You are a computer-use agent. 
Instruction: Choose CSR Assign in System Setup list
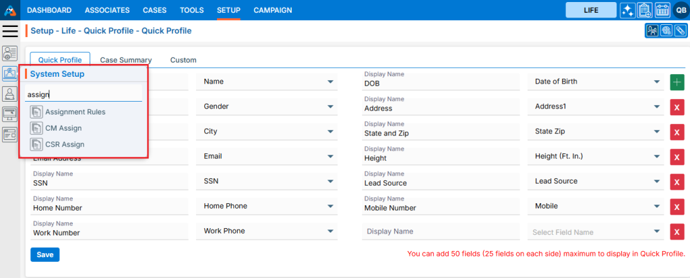tap(65, 144)
